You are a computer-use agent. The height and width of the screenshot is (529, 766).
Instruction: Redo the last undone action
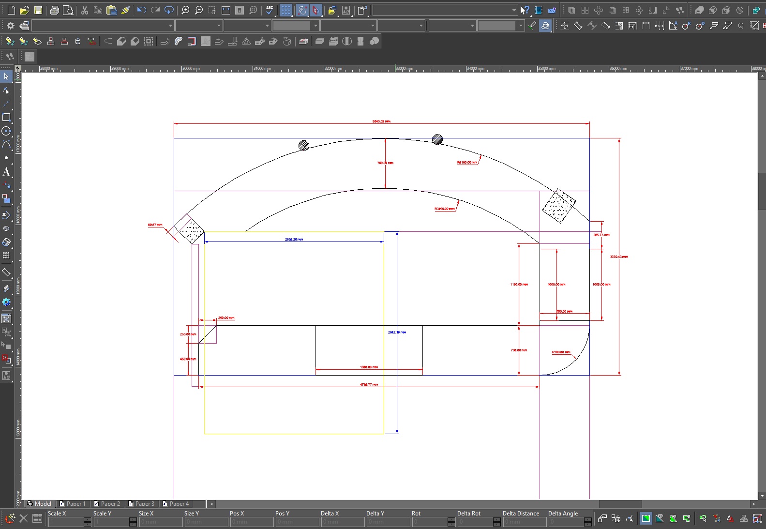tap(155, 10)
